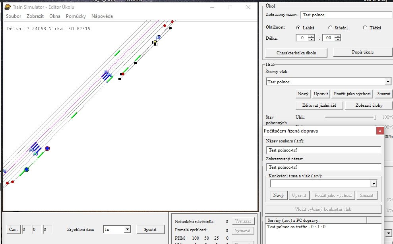Open the Soubor menu
Image resolution: width=393 pixels, height=244 pixels.
[x=14, y=16]
